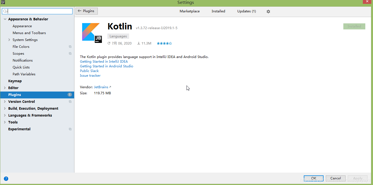Select Appearance in settings tree
373x185 pixels.
click(x=22, y=26)
